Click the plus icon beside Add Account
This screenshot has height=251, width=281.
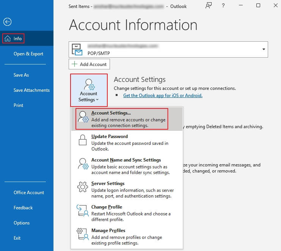coord(74,64)
